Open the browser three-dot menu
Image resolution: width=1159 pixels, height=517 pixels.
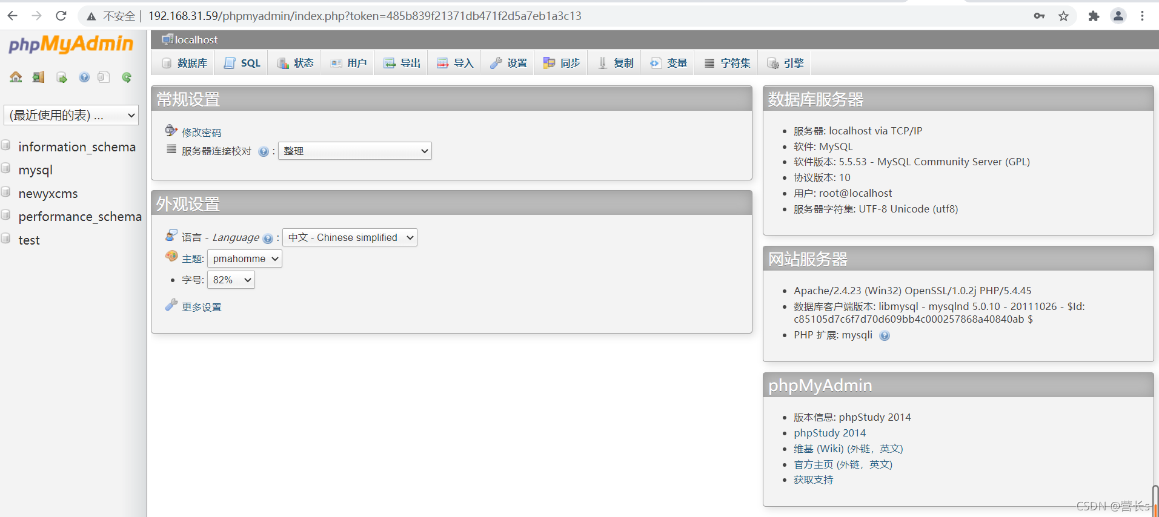1143,16
